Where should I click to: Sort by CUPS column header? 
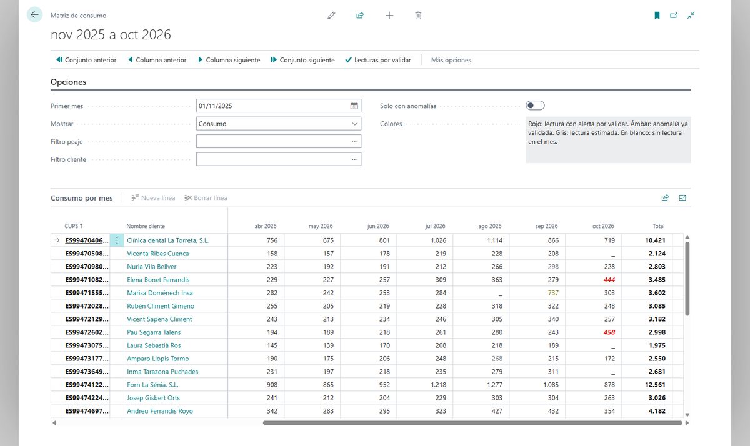coord(74,226)
